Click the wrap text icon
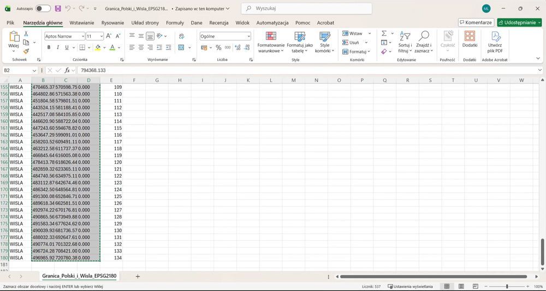The width and height of the screenshot is (546, 291). [181, 36]
